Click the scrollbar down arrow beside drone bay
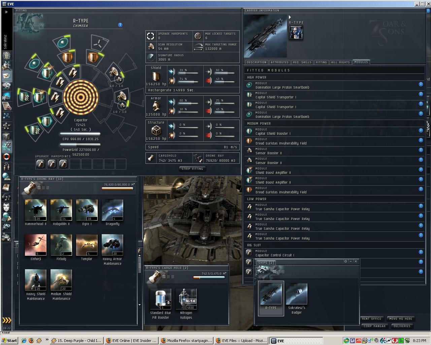The image size is (431, 345). [x=140, y=305]
